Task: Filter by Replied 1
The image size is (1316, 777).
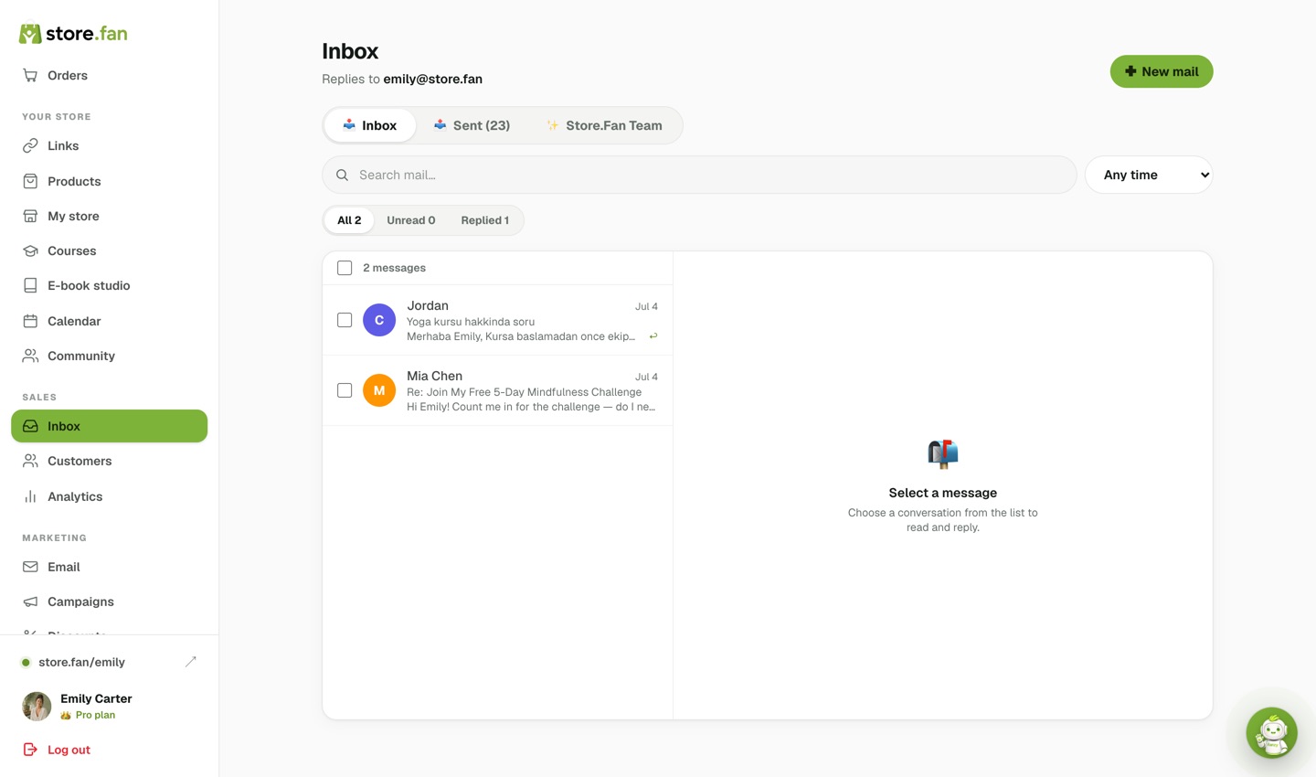Action: click(x=485, y=220)
